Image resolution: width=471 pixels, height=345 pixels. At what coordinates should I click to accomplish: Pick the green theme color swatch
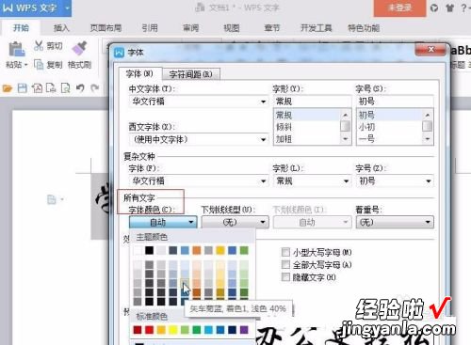[x=244, y=250]
